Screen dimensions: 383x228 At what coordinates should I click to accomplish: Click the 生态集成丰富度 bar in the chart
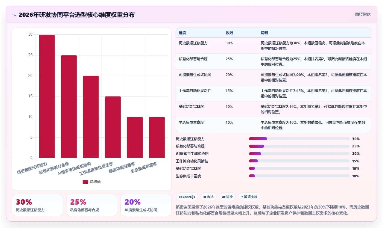(157, 138)
